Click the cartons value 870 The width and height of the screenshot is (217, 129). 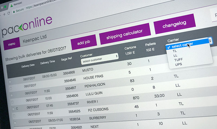point(136,98)
